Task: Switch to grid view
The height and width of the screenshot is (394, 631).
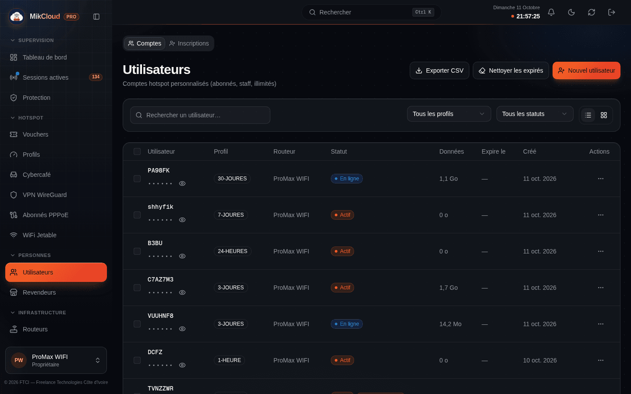Action: [604, 115]
